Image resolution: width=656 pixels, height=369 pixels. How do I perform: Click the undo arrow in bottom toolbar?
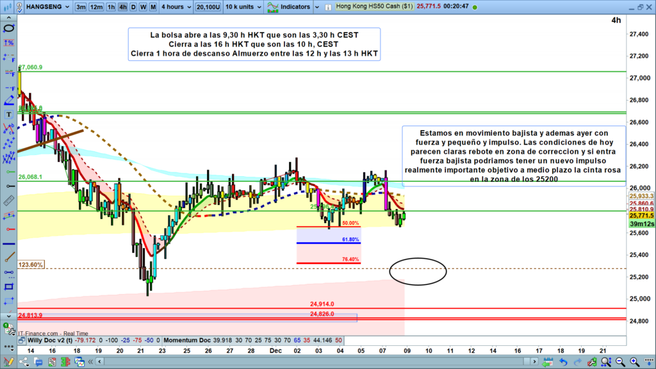point(562,362)
